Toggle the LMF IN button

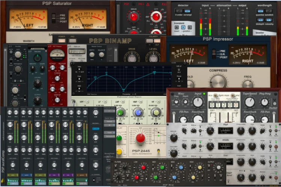coord(123,102)
